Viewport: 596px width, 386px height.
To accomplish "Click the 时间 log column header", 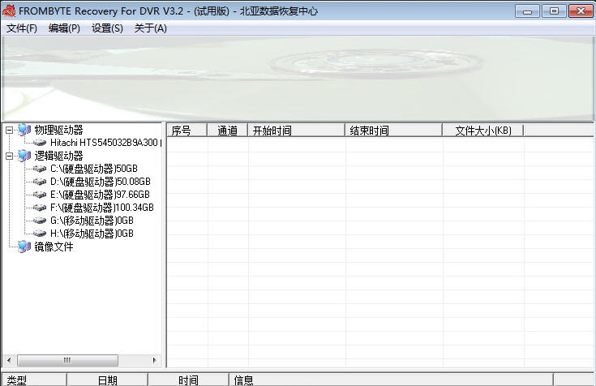I will [188, 380].
